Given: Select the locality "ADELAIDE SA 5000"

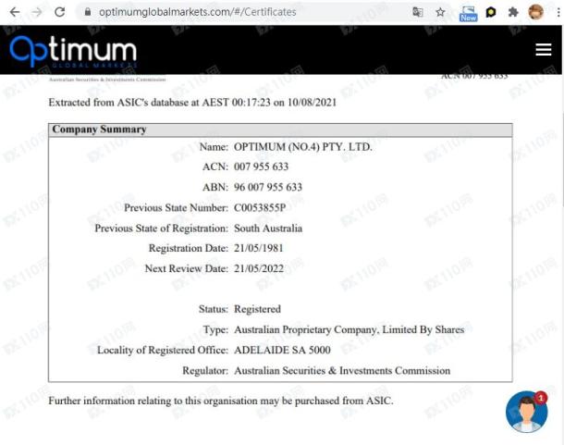Looking at the screenshot, I should tap(282, 350).
